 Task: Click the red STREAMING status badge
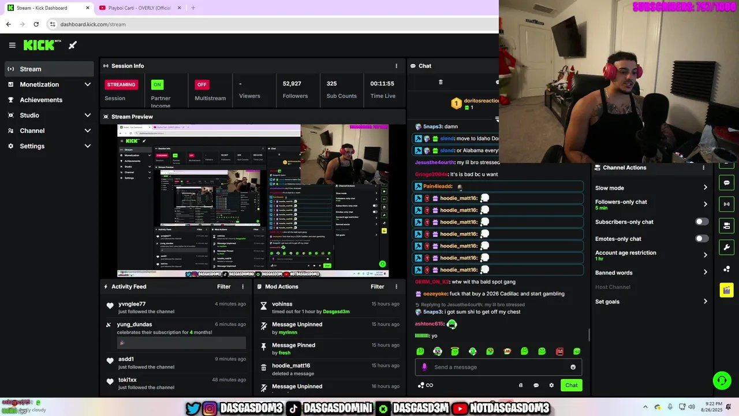click(x=121, y=84)
